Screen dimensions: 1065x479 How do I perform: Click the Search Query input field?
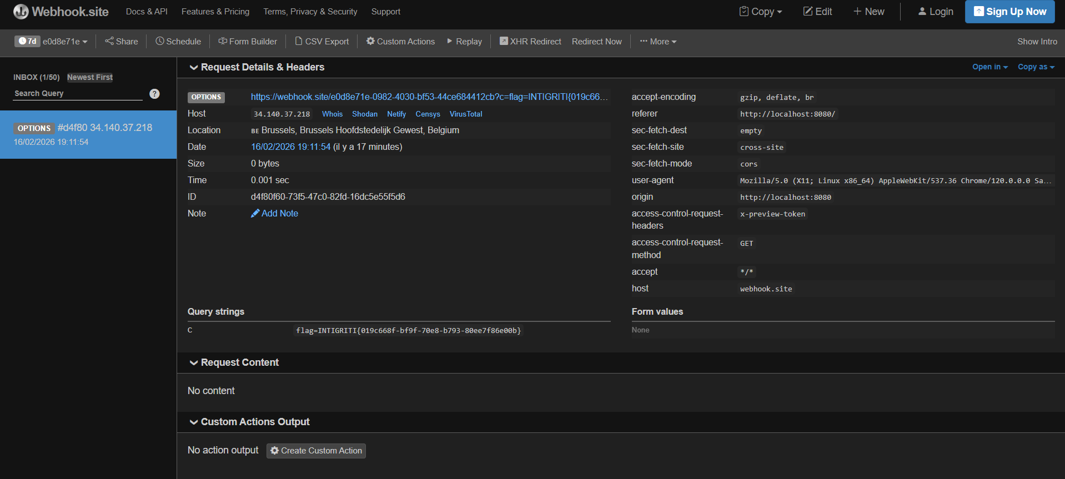[x=78, y=94]
